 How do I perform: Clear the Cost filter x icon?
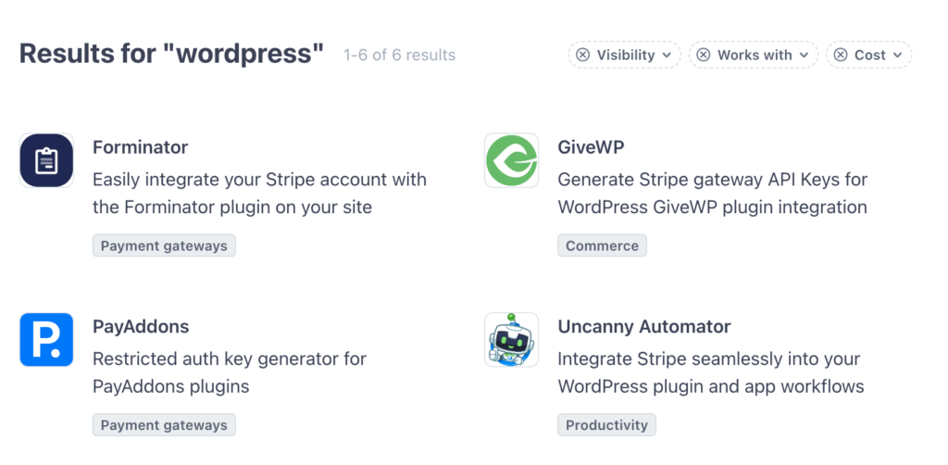click(841, 55)
